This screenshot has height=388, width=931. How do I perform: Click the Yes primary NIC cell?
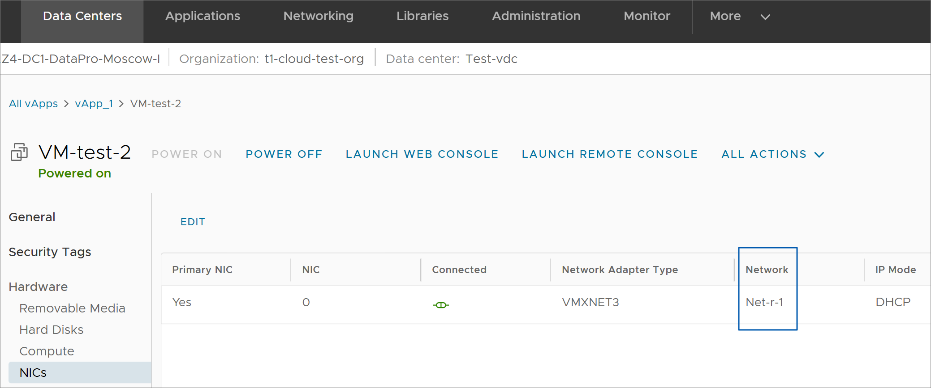(x=182, y=303)
